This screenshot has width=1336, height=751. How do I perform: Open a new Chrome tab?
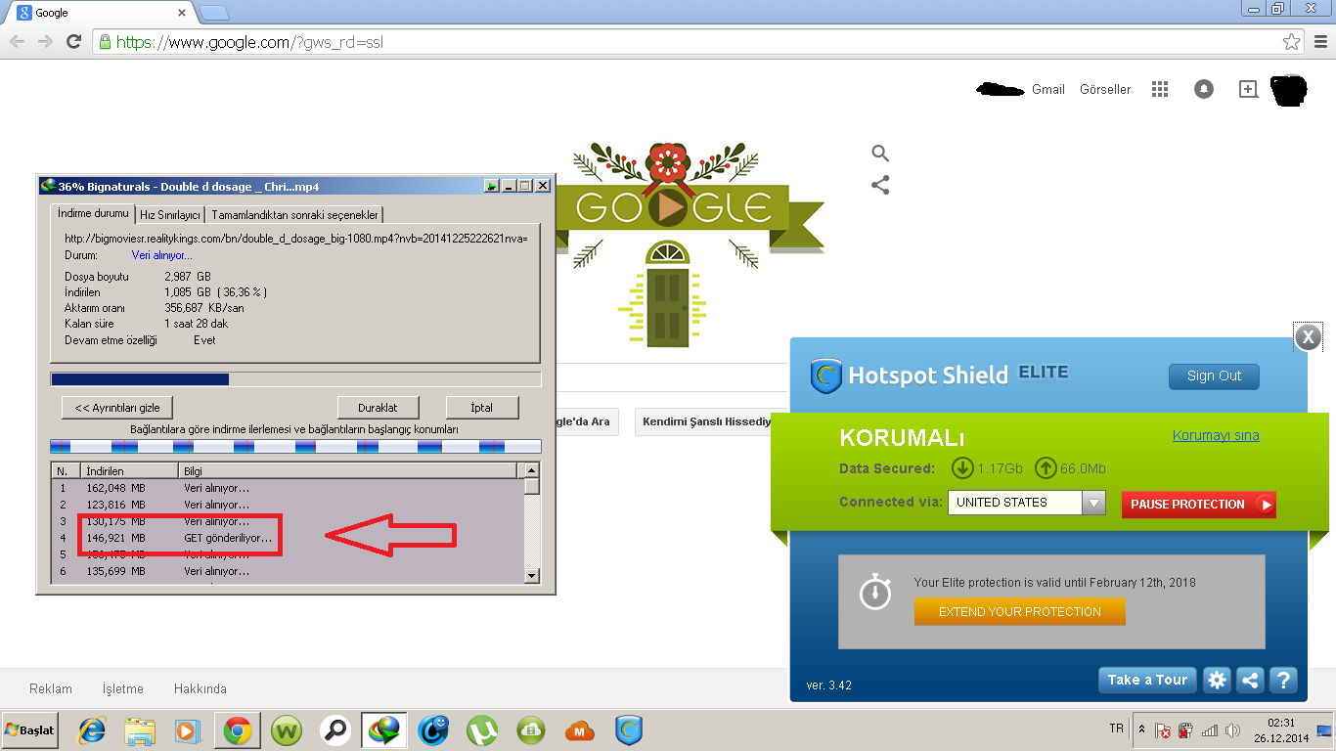214,13
